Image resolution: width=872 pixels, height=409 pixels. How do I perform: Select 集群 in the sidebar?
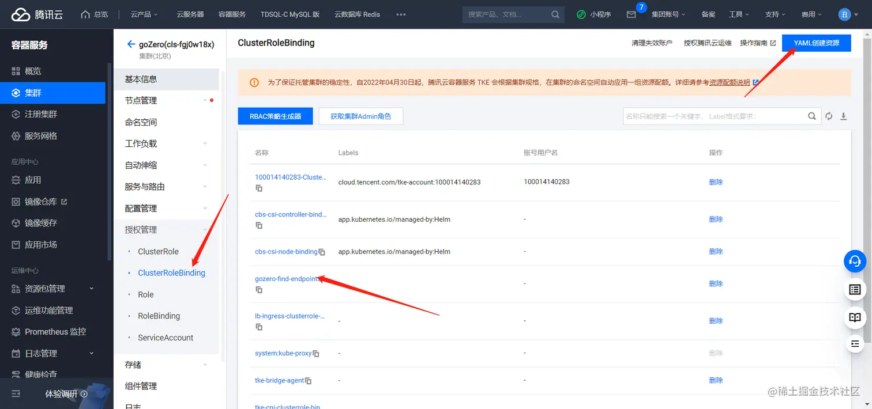click(52, 93)
